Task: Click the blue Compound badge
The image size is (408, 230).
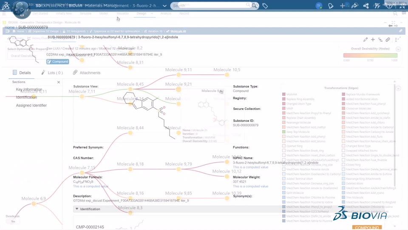Action: coord(57,61)
